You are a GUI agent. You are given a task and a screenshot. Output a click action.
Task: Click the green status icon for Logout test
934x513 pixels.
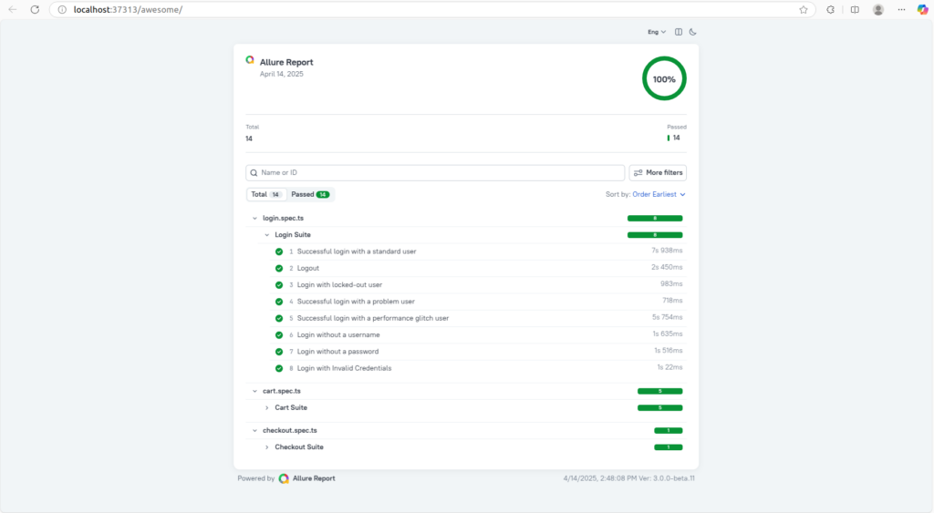(279, 268)
